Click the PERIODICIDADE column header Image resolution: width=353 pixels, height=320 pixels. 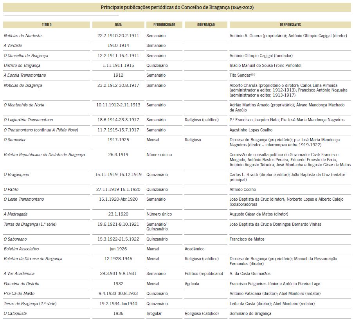pyautogui.click(x=164, y=25)
